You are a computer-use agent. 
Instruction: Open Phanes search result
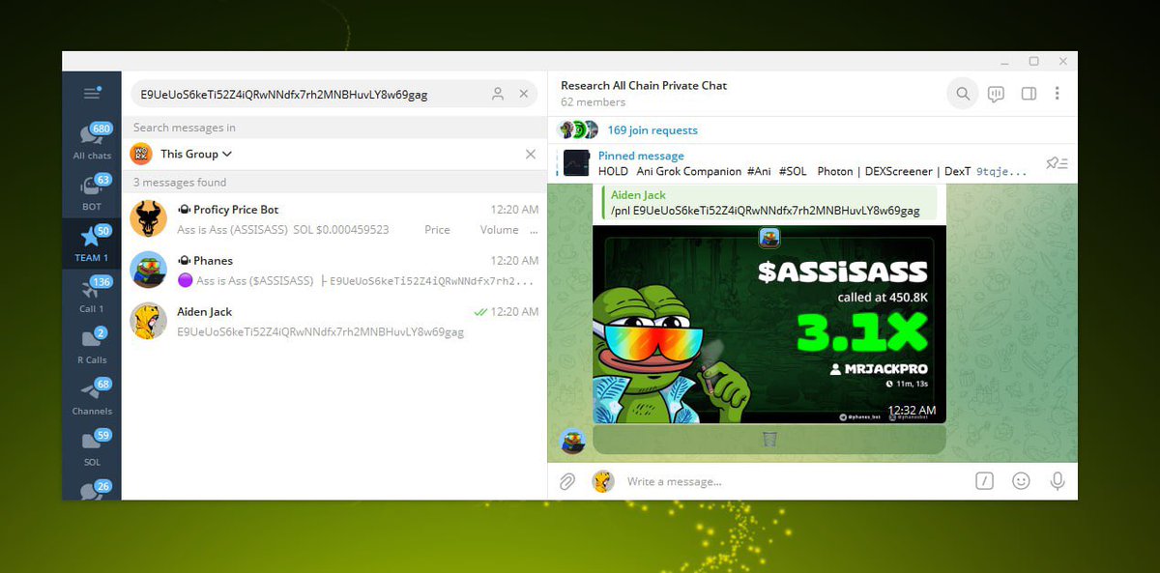coord(334,270)
